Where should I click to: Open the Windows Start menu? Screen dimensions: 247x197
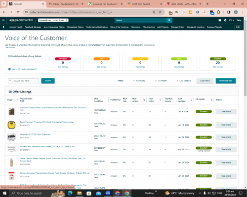pos(4,193)
